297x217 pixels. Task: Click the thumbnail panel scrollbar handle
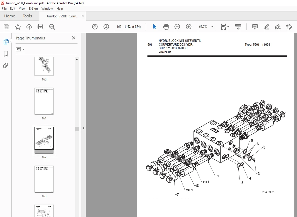point(77,129)
